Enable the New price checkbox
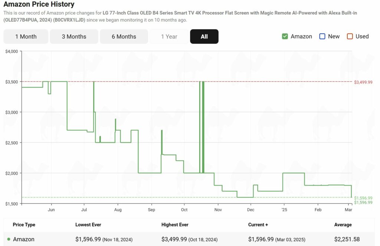 [x=322, y=36]
